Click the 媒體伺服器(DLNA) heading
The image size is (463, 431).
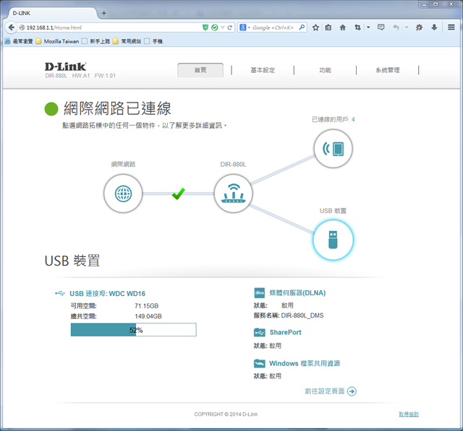click(297, 293)
